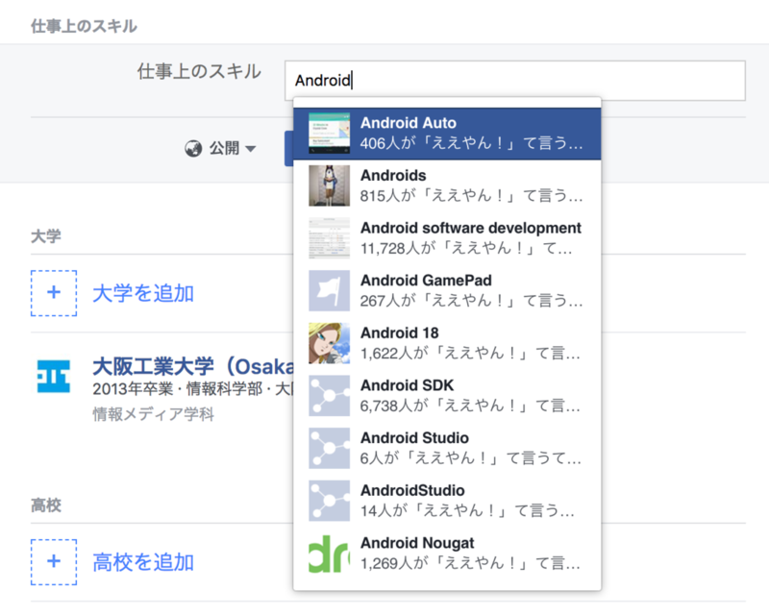Select AndroidStudio with 14 likes
The height and width of the screenshot is (616, 769).
[447, 501]
